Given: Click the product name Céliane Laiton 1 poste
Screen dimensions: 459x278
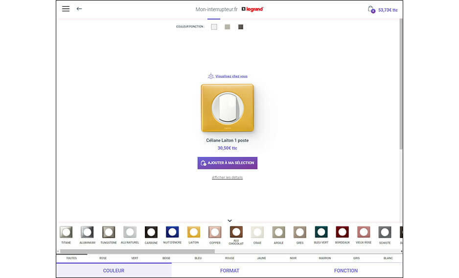Looking at the screenshot, I should pyautogui.click(x=227, y=140).
